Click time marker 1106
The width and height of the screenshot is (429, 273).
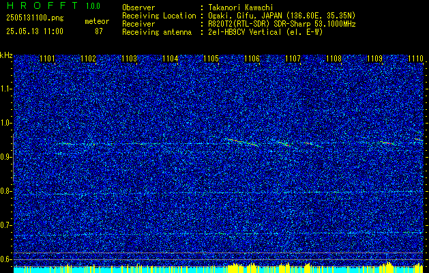point(252,58)
